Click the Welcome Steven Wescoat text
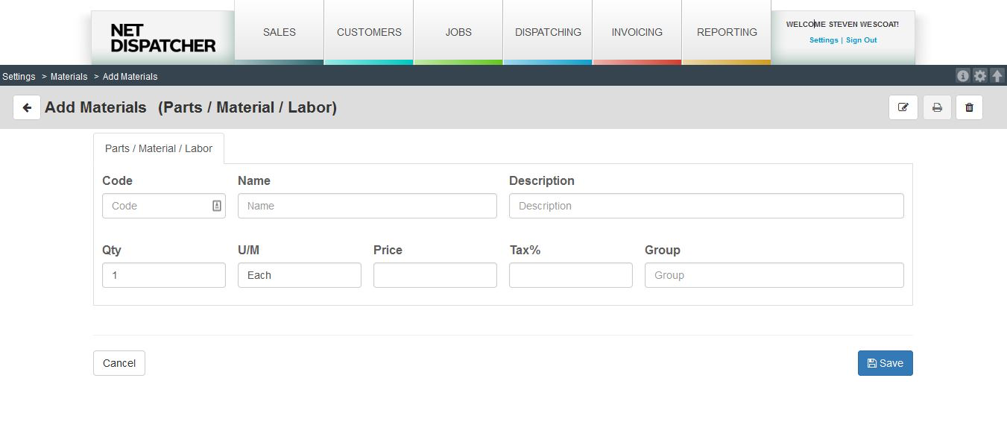Image resolution: width=1007 pixels, height=425 pixels. point(842,25)
